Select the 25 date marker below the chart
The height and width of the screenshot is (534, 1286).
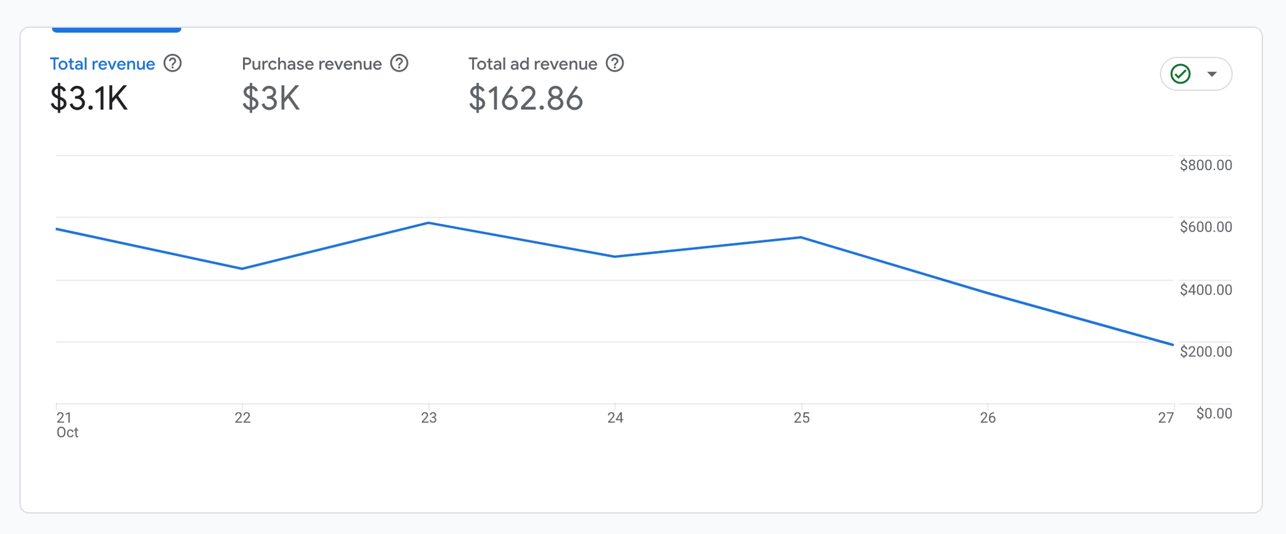[802, 418]
